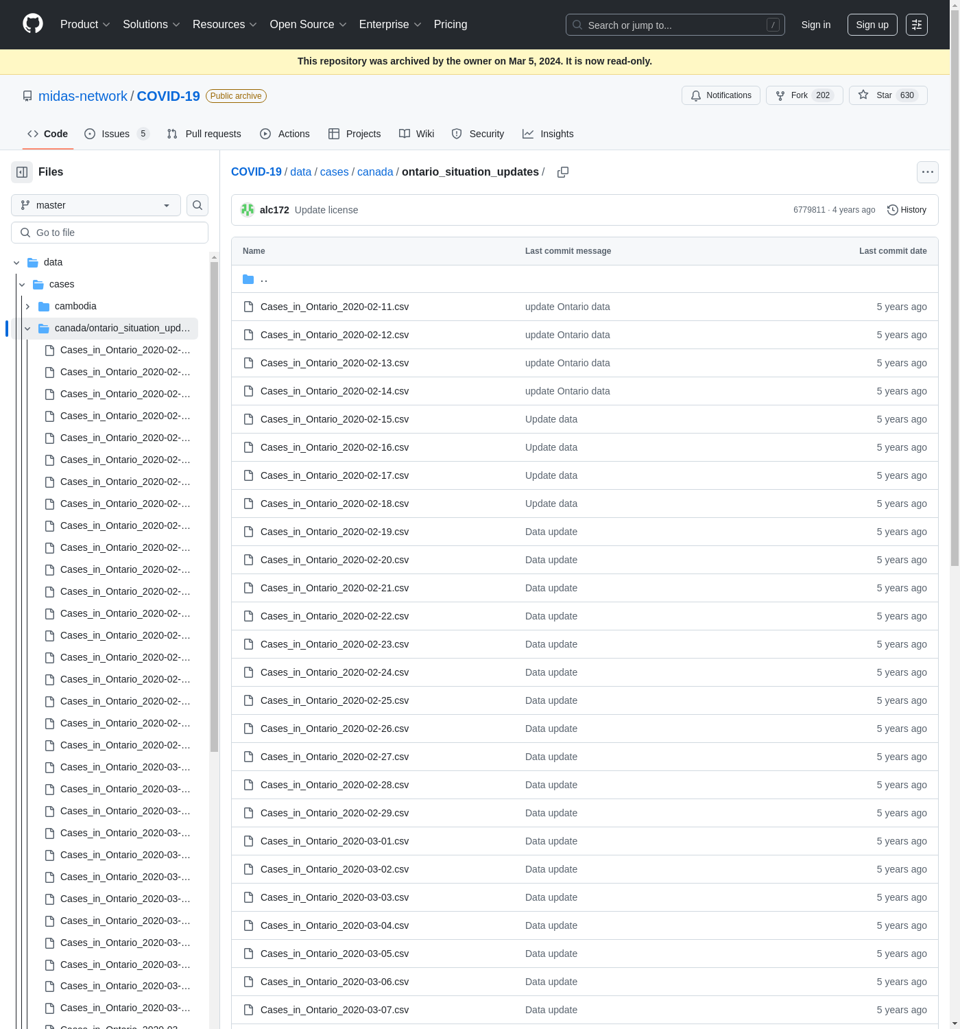Open the header appearance settings icon
This screenshot has height=1029, width=960.
916,25
